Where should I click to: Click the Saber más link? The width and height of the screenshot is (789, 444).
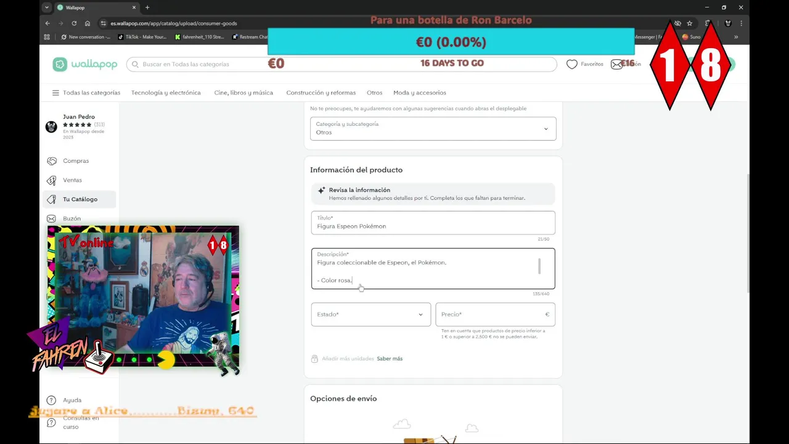[390, 358]
